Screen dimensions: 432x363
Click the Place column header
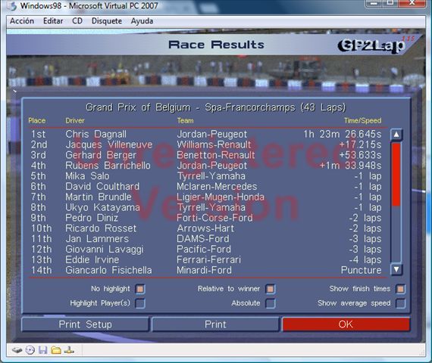click(37, 120)
